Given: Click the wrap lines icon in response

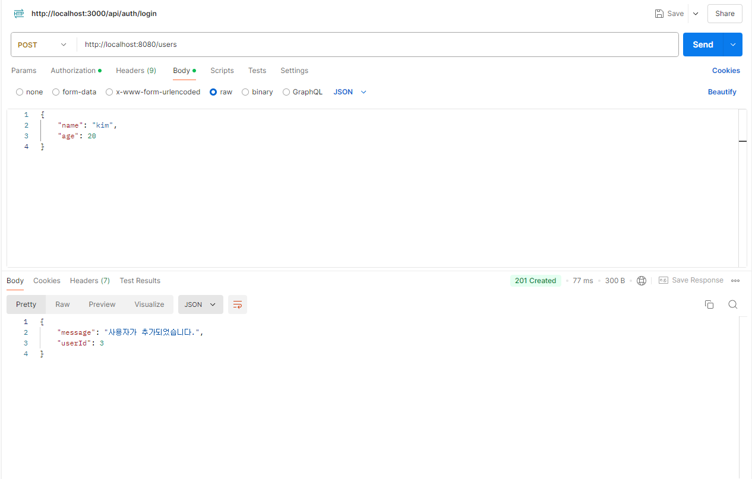Looking at the screenshot, I should coord(238,304).
